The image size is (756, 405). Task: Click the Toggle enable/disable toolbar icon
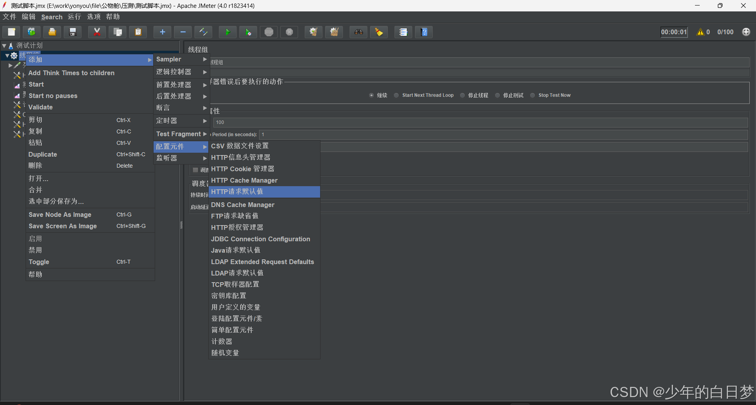(x=204, y=32)
